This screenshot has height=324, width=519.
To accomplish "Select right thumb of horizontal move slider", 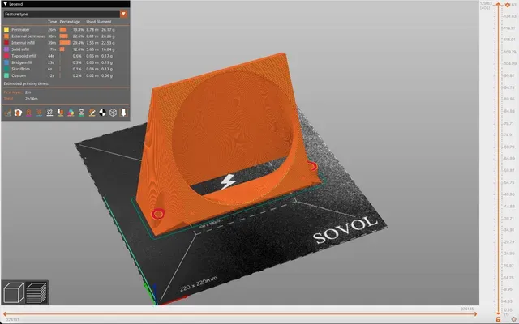I will [x=476, y=314].
